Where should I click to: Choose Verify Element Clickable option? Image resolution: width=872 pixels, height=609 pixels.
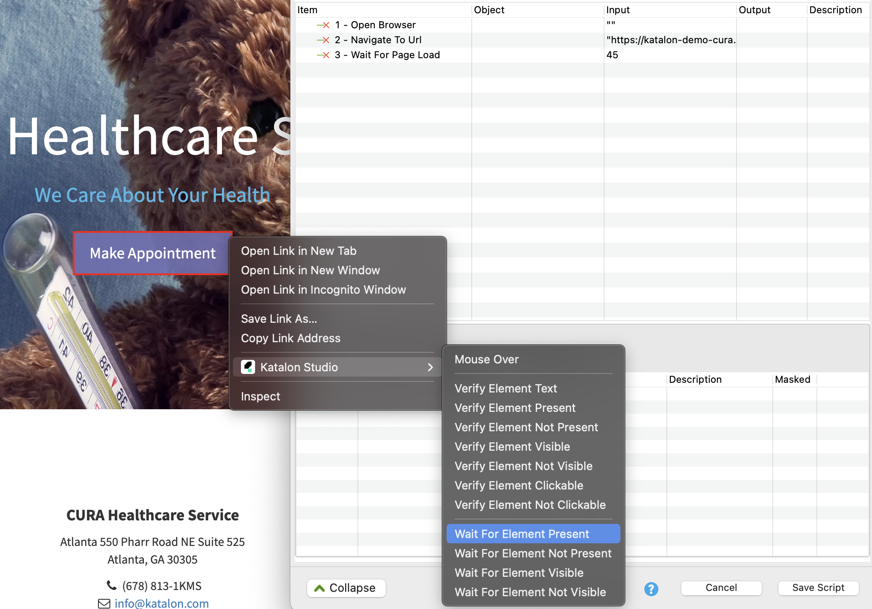tap(519, 485)
